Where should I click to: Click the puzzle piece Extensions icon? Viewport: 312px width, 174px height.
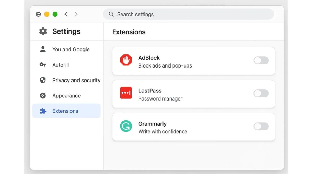click(43, 111)
